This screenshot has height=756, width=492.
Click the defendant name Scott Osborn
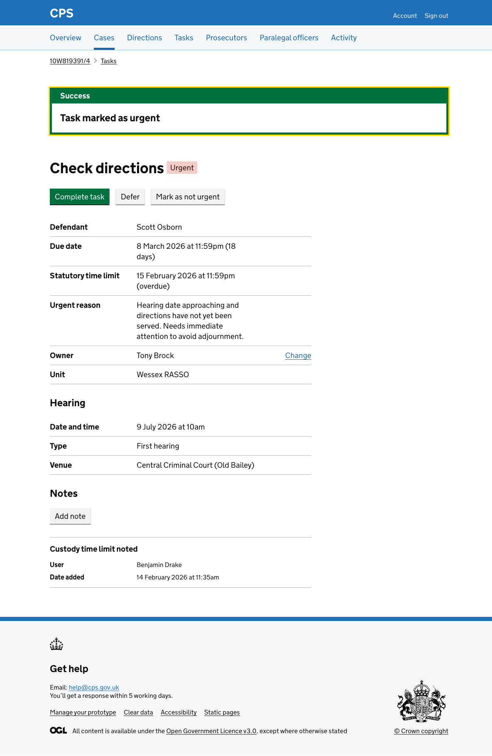(159, 227)
